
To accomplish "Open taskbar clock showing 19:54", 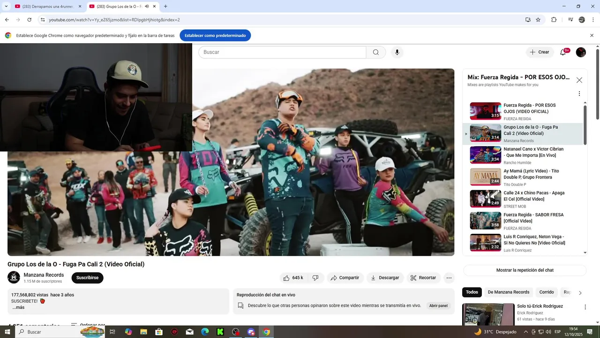I will [x=573, y=332].
